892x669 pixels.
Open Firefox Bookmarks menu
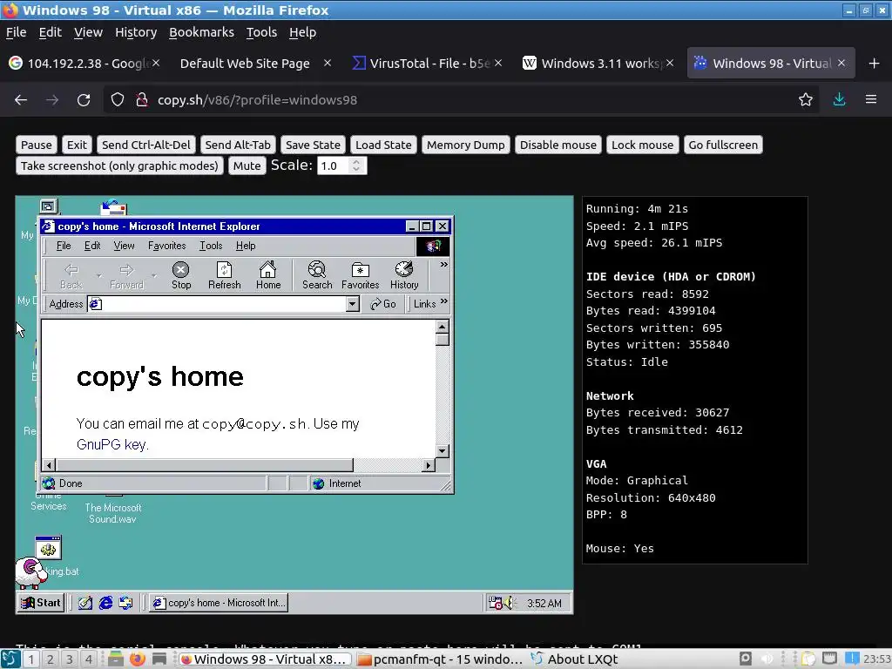pyautogui.click(x=201, y=32)
